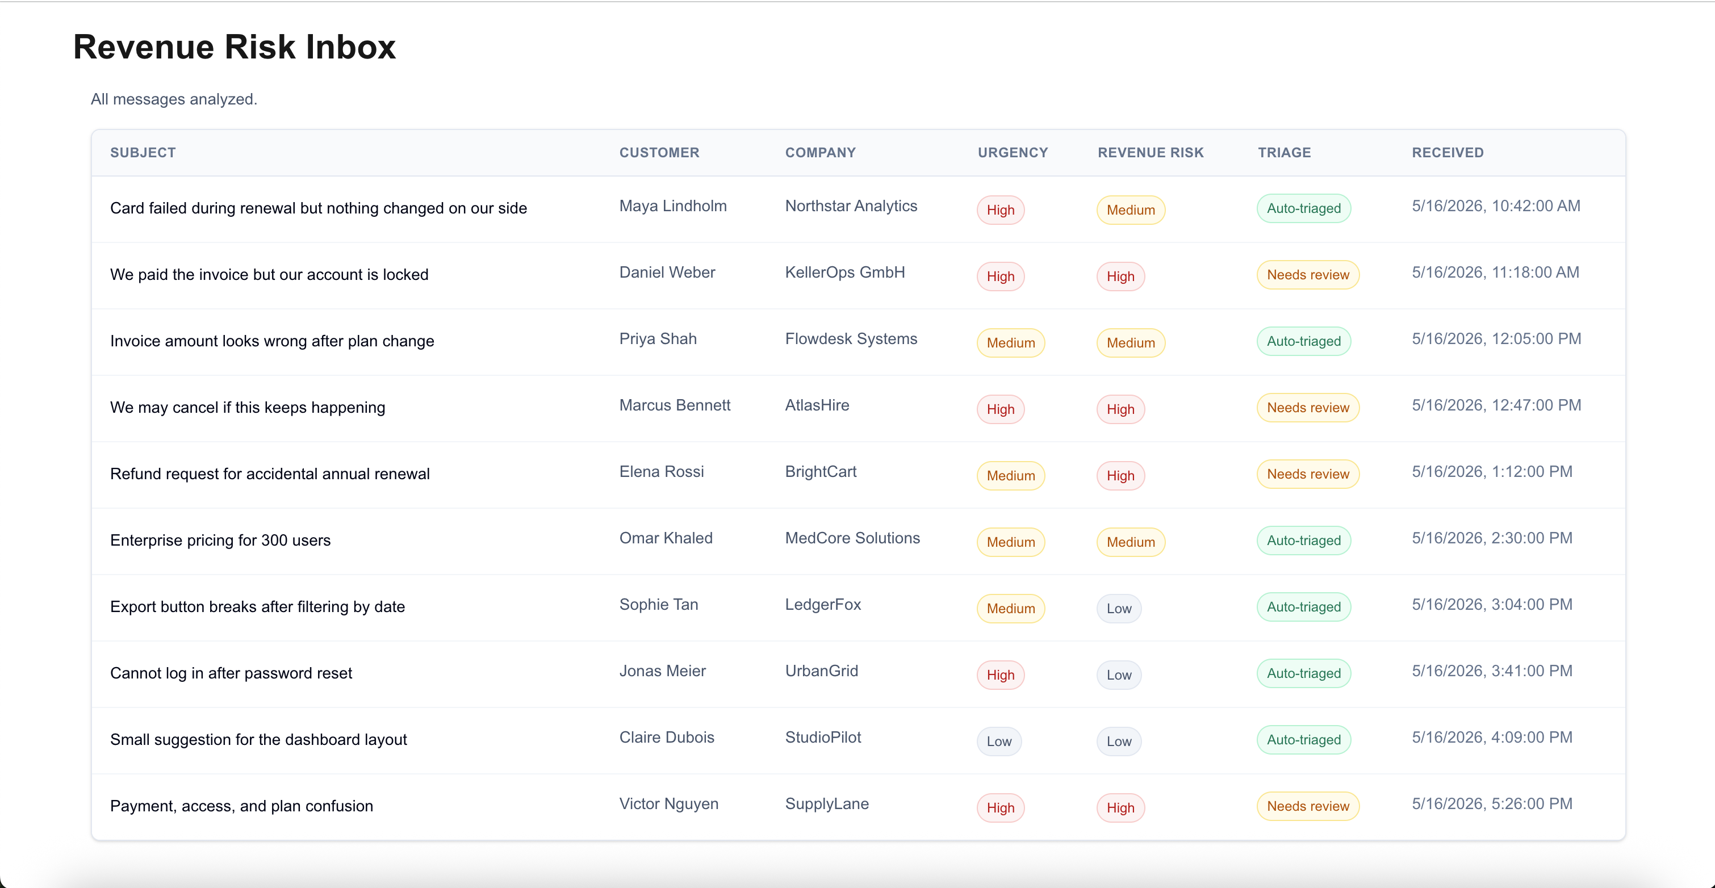
Task: Click received time 5/16/2026, 10:42:00 AM
Action: pyautogui.click(x=1495, y=206)
